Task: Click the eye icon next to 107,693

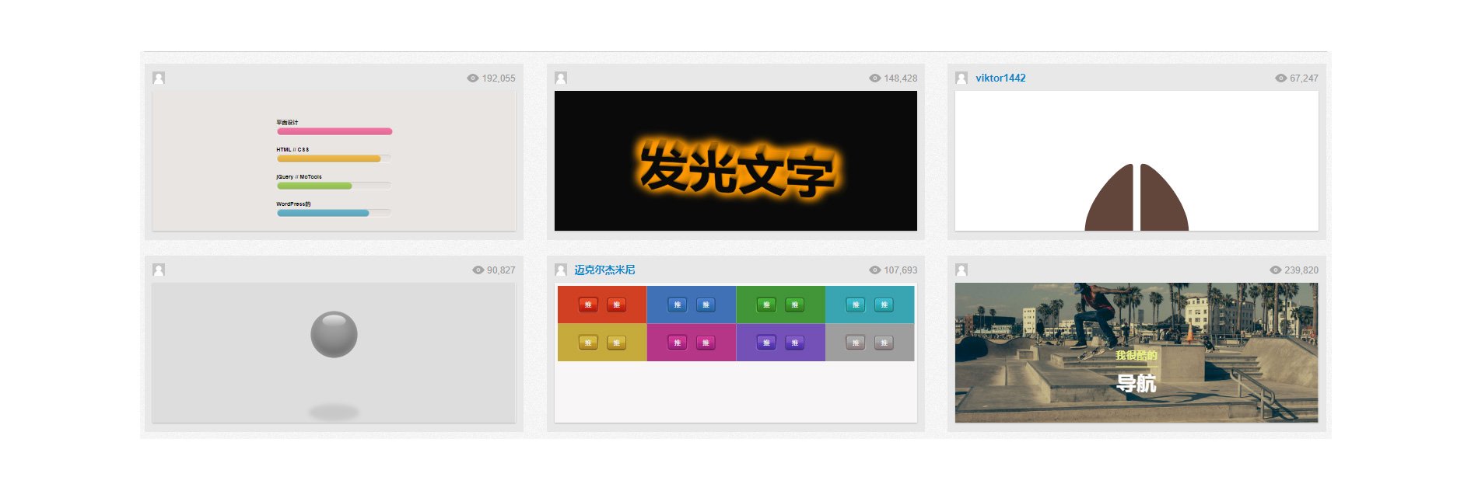Action: [x=874, y=270]
